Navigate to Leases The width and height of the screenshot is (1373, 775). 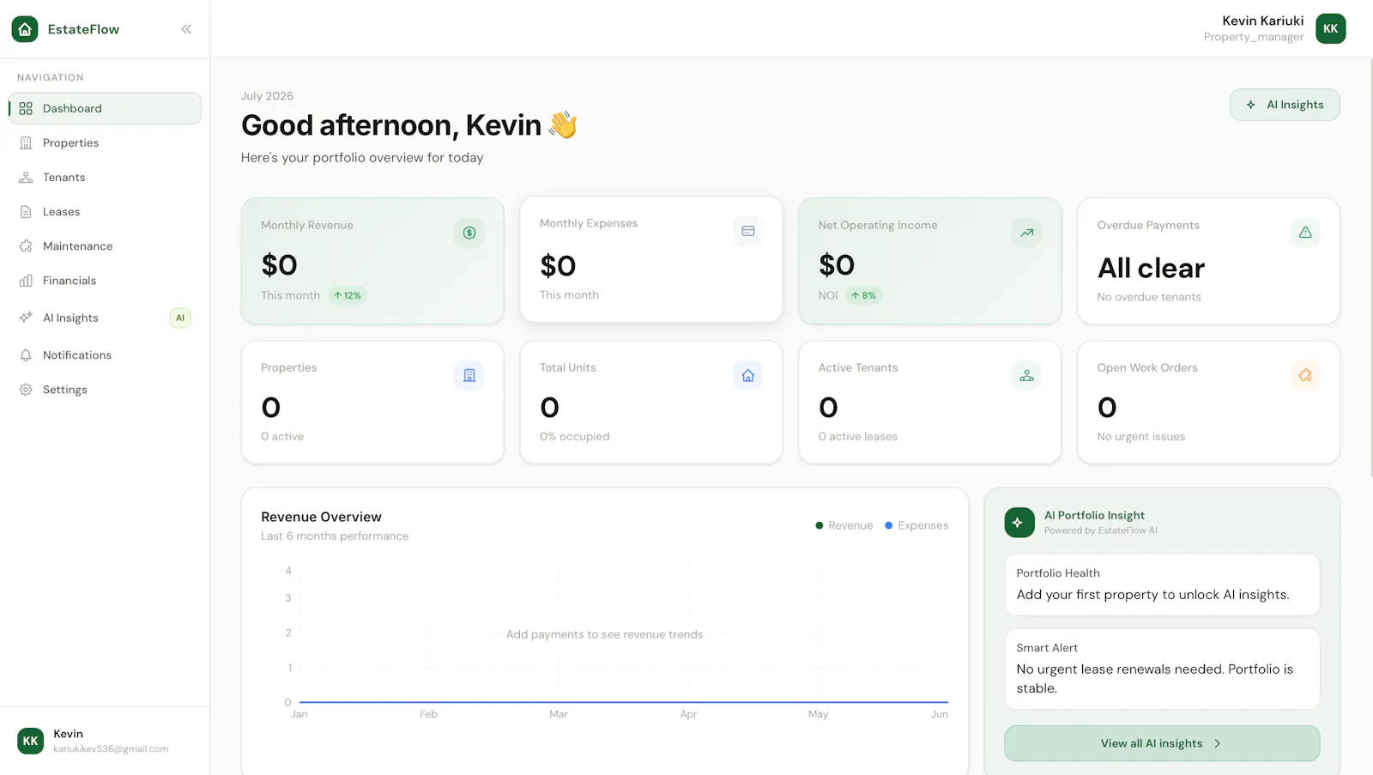(105, 211)
